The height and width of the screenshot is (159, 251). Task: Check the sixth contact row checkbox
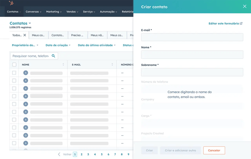pyautogui.click(x=14, y=112)
